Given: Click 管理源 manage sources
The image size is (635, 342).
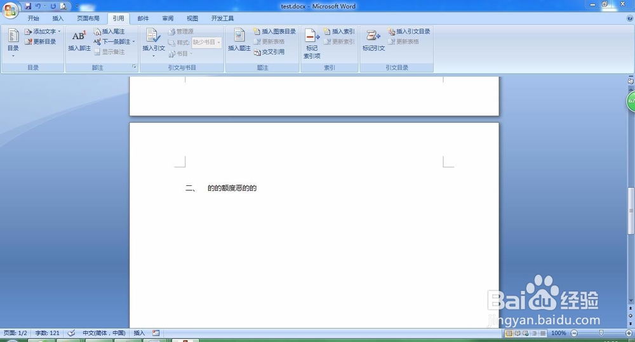Looking at the screenshot, I should pos(180,31).
